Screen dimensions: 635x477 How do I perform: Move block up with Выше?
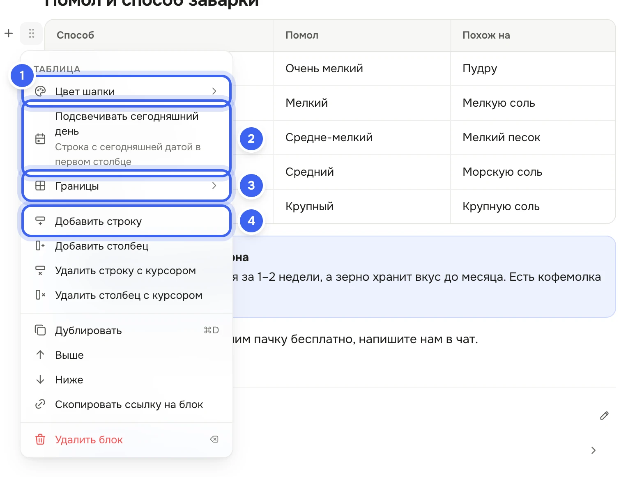tap(127, 355)
